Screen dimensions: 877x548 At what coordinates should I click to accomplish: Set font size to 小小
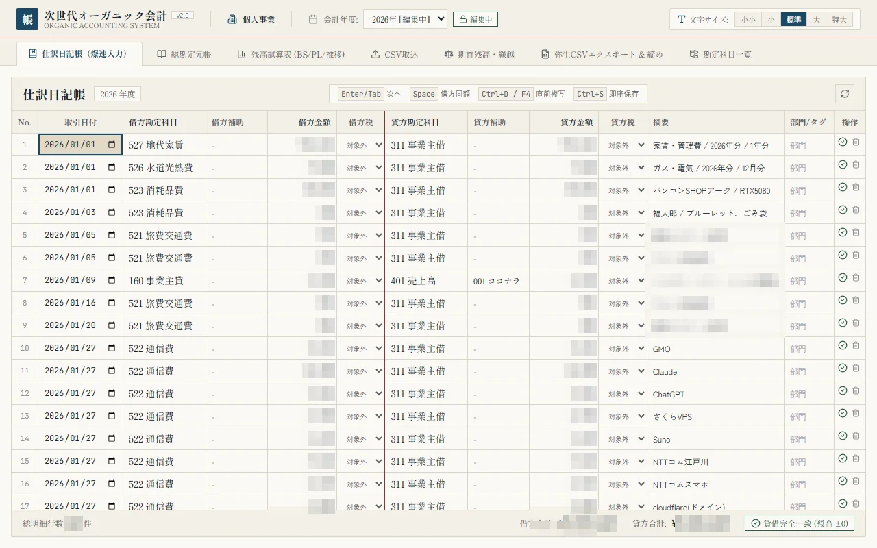(x=747, y=20)
